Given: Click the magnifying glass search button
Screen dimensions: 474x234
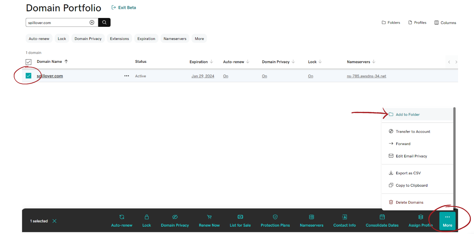Looking at the screenshot, I should point(104,22).
